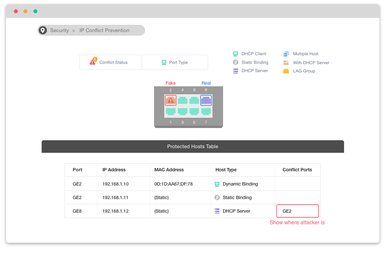Viewport: 389px width, 254px height.
Task: Select switch port 6
Action: click(194, 100)
